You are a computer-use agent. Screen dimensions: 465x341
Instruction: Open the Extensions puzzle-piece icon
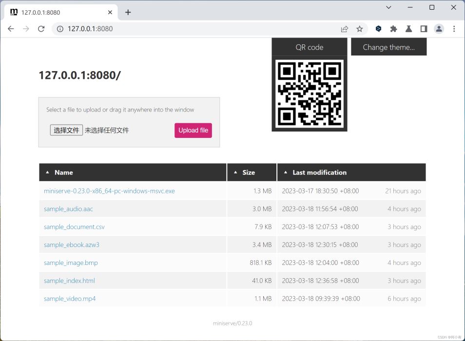click(x=393, y=29)
